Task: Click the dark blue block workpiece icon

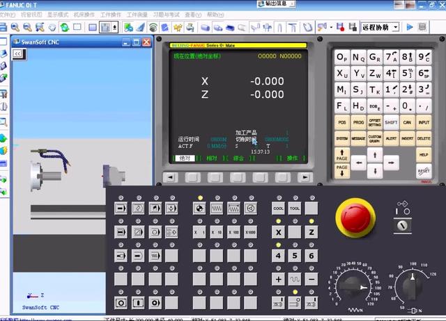Action: [230, 28]
